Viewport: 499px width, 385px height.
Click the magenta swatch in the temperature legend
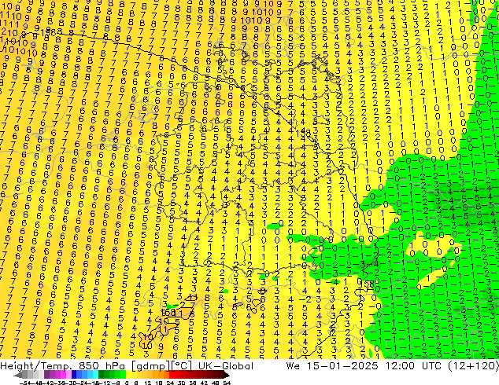pyautogui.click(x=63, y=376)
